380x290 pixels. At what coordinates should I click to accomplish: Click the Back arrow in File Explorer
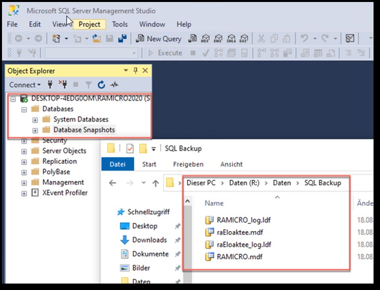pyautogui.click(x=112, y=183)
